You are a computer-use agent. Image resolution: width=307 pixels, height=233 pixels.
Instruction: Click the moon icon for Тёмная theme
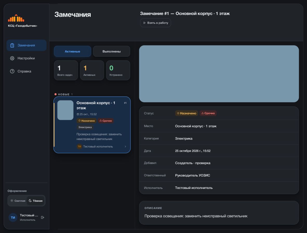tap(30, 201)
